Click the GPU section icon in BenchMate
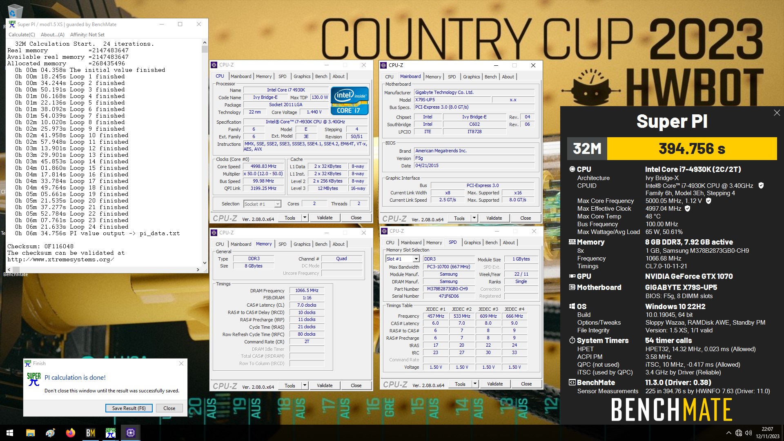The width and height of the screenshot is (784, 441). click(x=572, y=276)
